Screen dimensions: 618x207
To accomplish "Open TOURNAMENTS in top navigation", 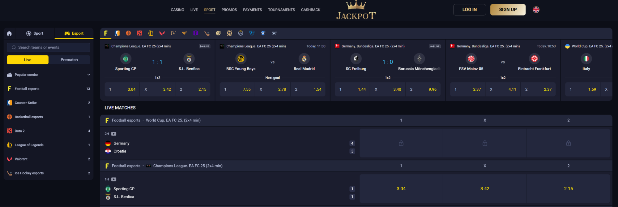I will 281,10.
